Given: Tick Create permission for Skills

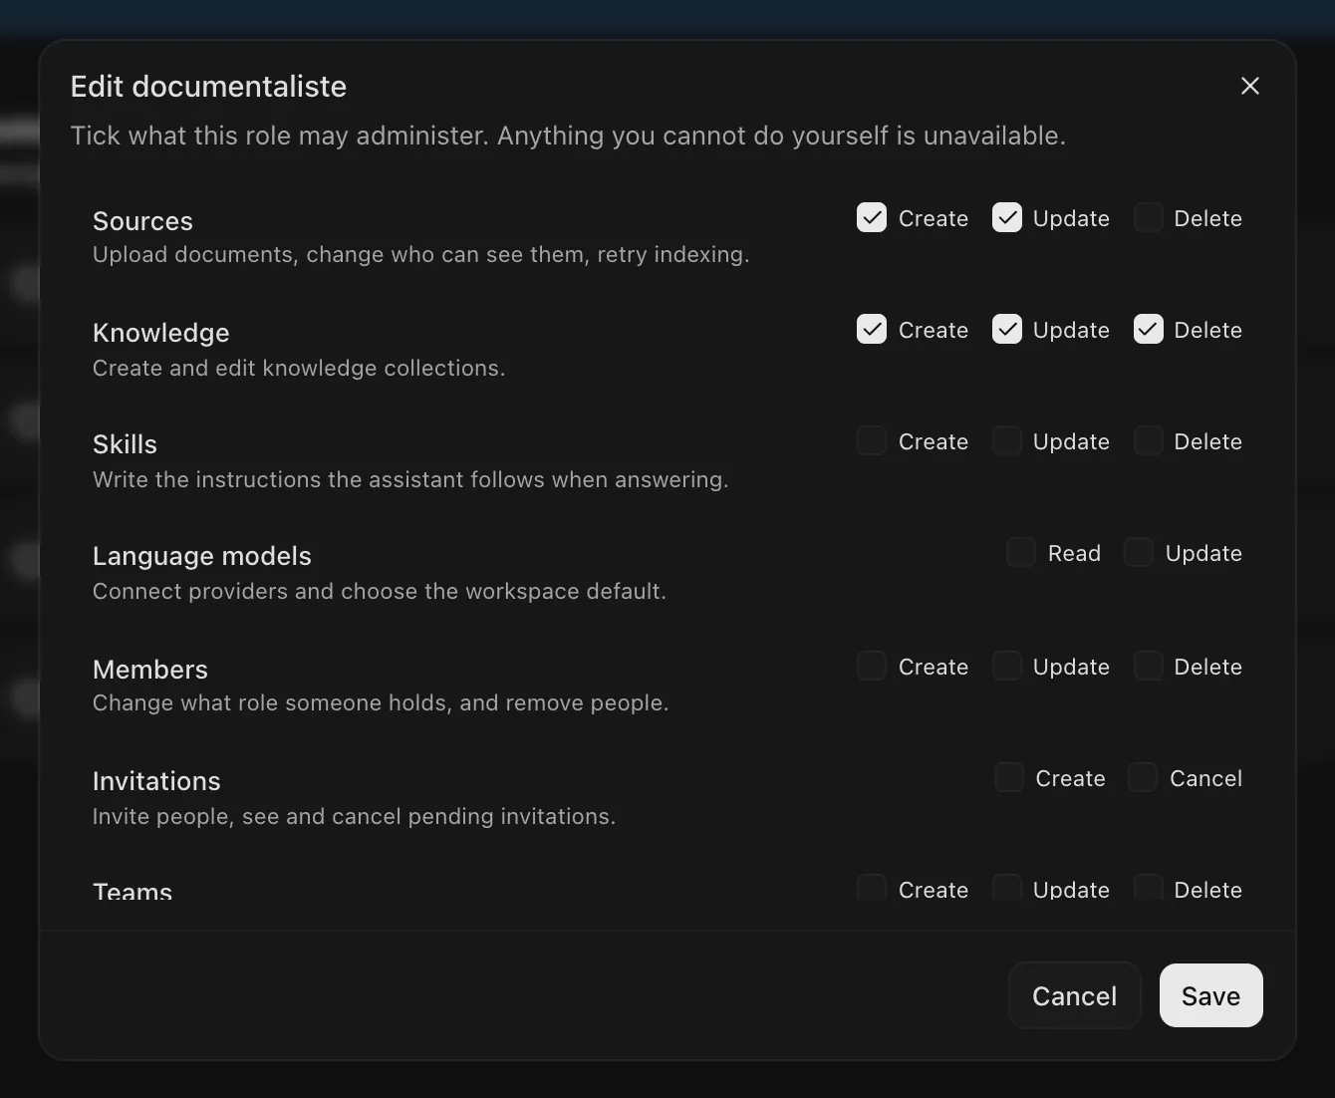Looking at the screenshot, I should click(872, 441).
